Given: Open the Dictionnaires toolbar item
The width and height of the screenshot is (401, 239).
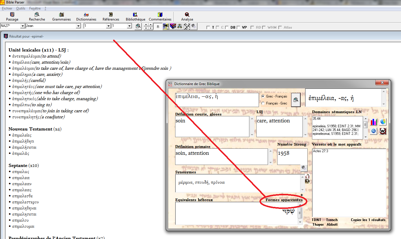Looking at the screenshot, I should click(x=86, y=17).
